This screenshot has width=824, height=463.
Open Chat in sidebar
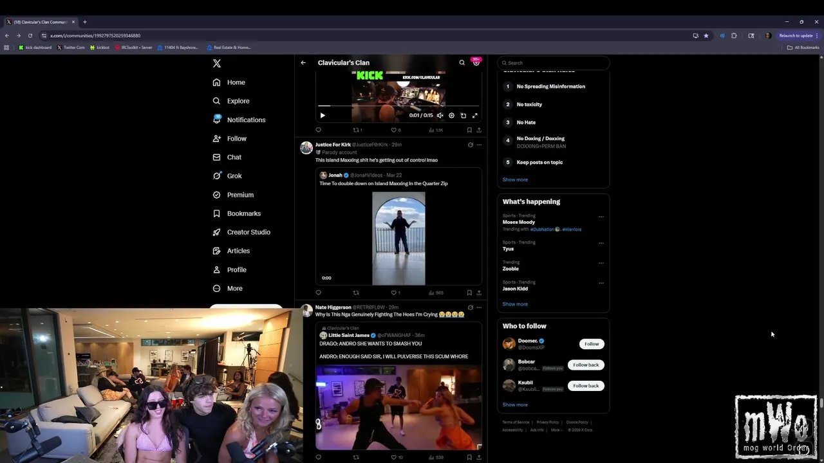click(x=227, y=157)
